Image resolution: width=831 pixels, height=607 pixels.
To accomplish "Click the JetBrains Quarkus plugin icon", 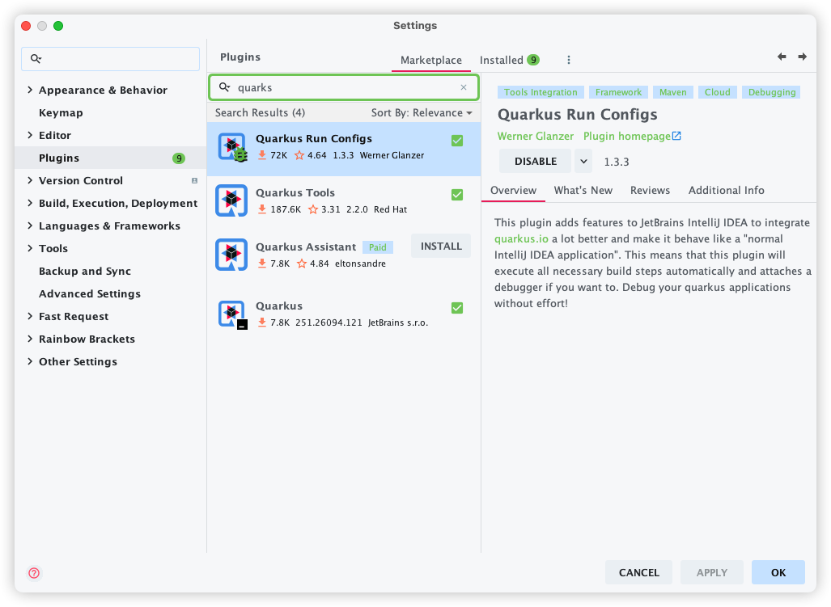I will click(x=232, y=314).
